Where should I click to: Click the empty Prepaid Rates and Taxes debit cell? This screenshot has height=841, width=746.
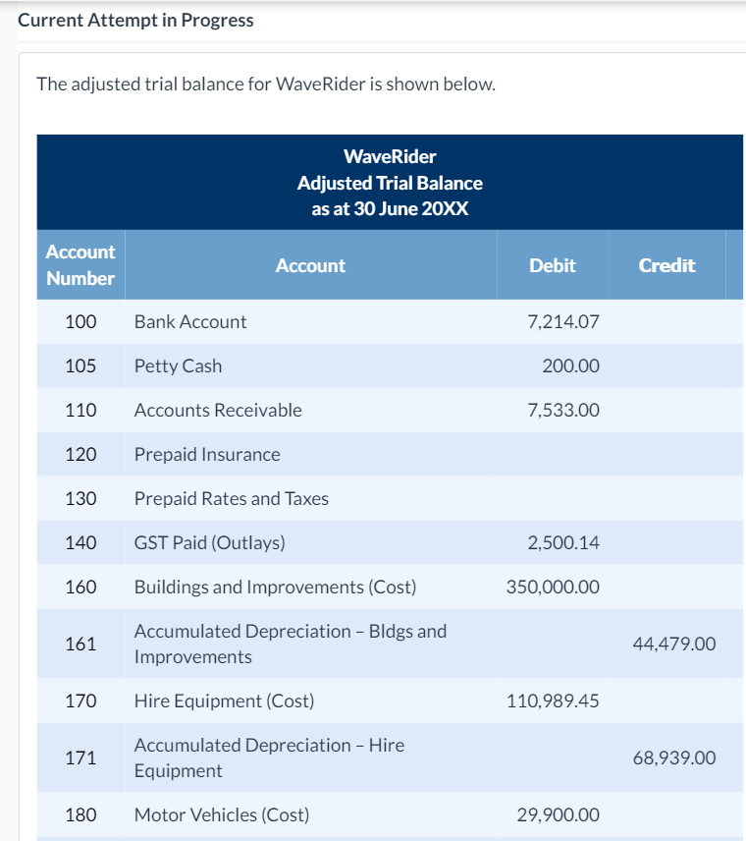click(x=553, y=498)
